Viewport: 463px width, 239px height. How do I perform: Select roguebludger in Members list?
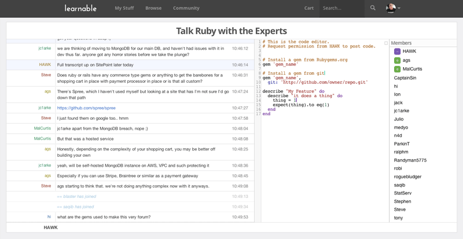[407, 177]
